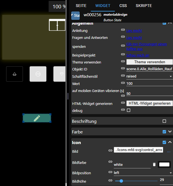Viewport: 173px width, 186px height.
Task: Click the Bildfarbe text field white
Action: pos(132,165)
